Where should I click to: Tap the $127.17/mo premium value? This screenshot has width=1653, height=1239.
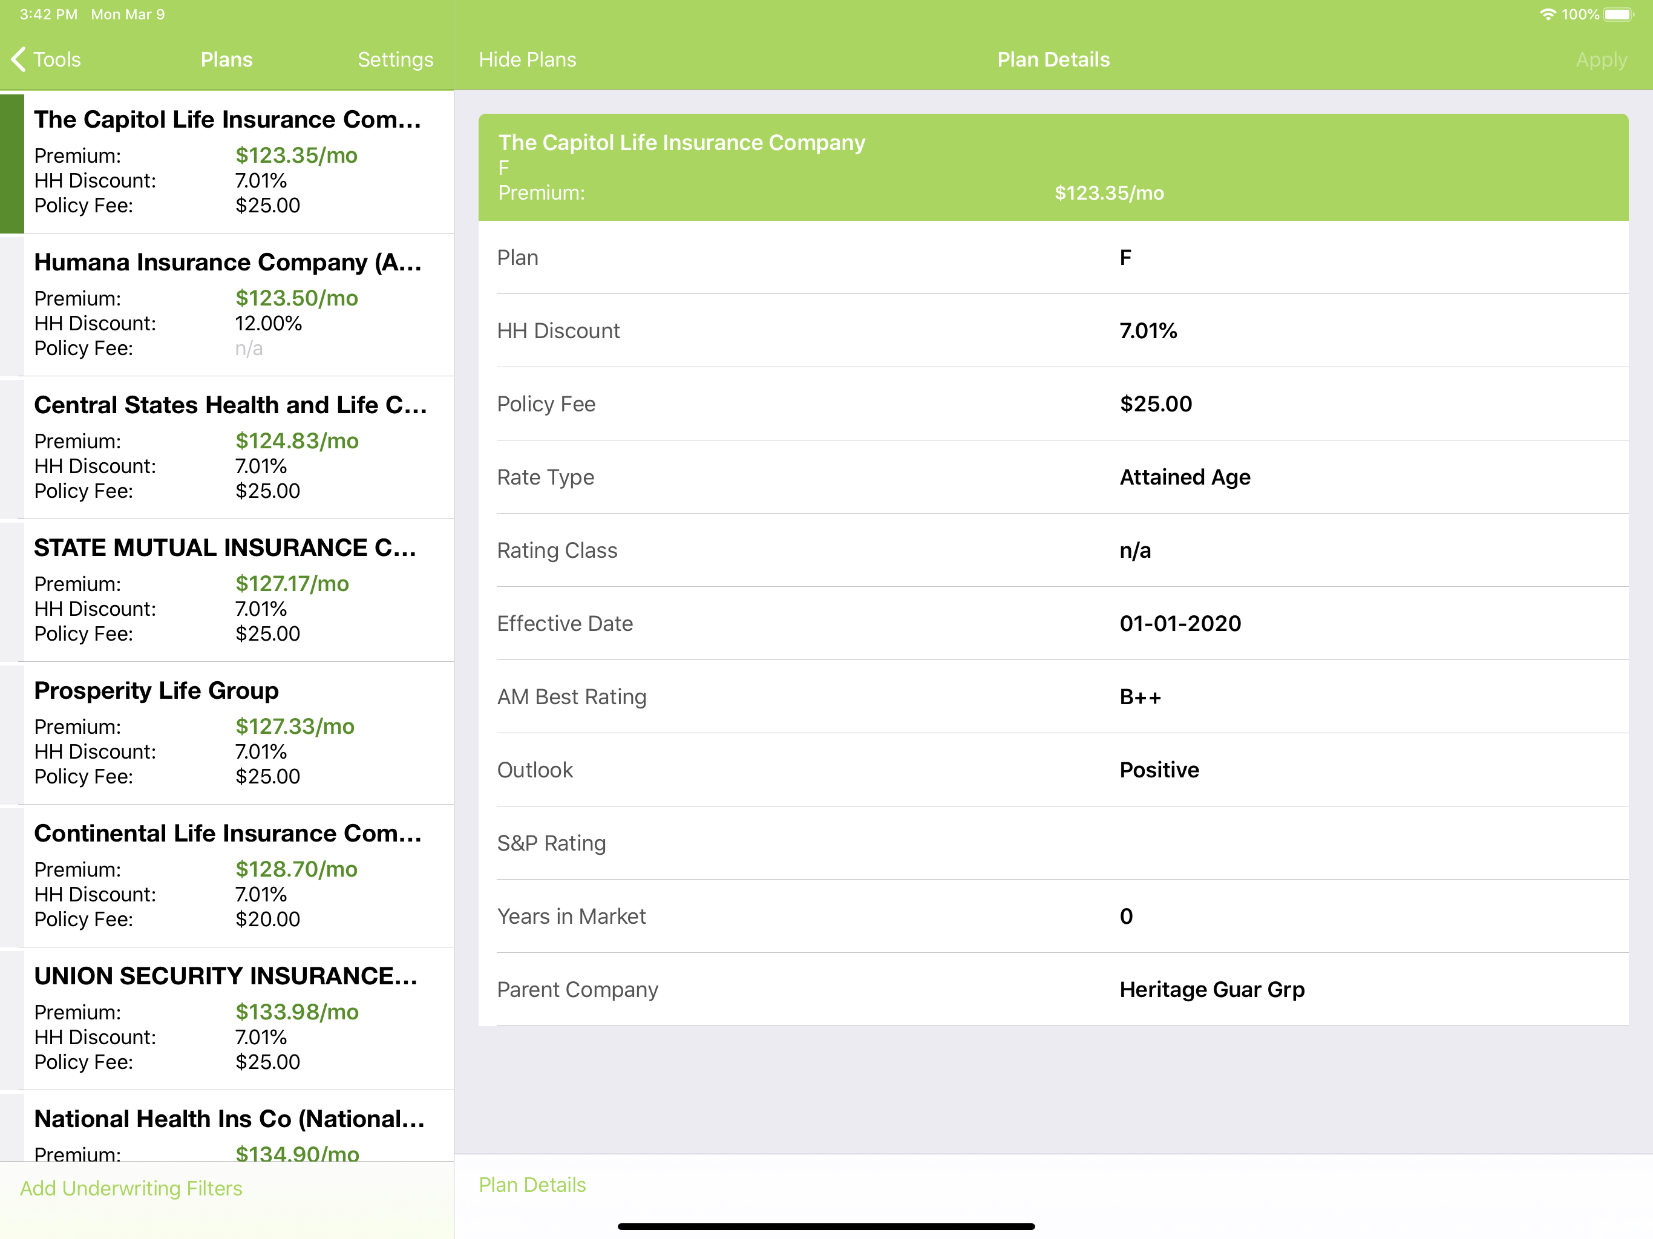click(292, 584)
